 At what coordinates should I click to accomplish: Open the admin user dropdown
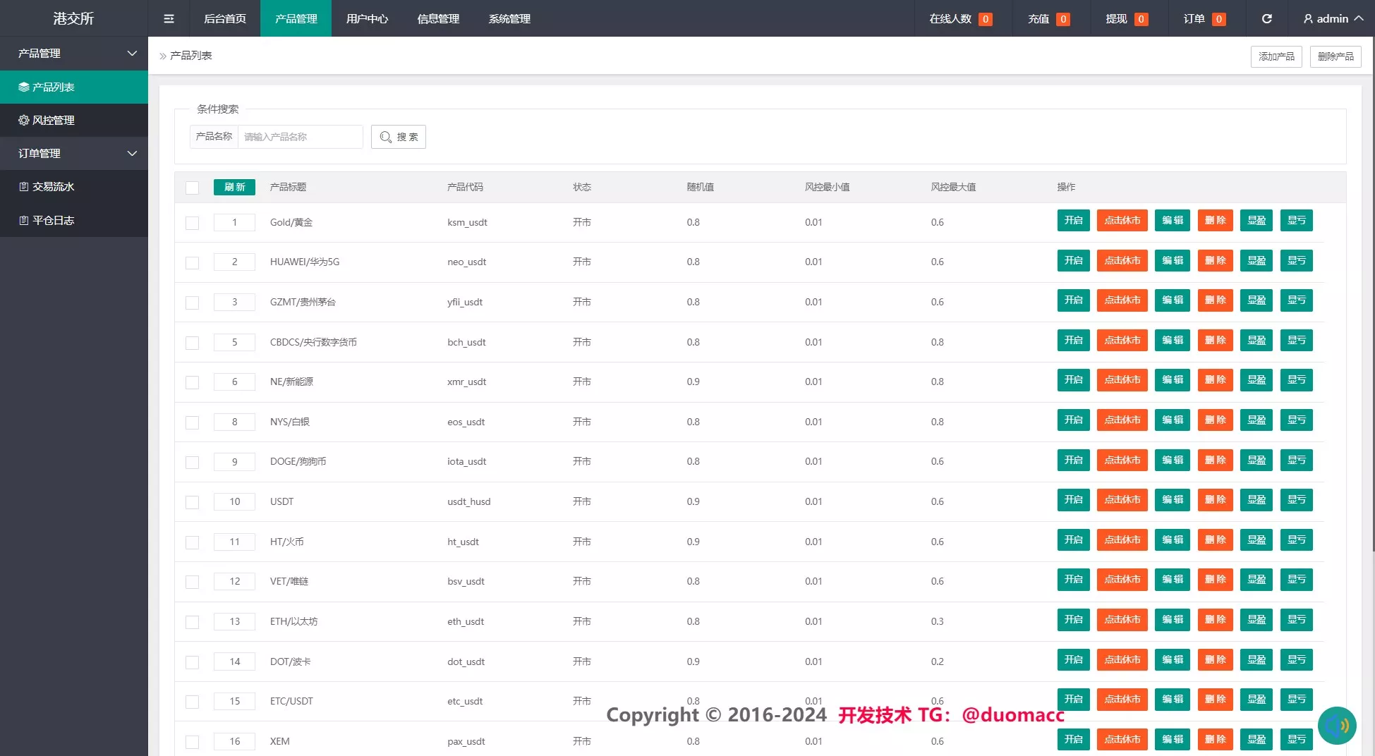[x=1332, y=18]
